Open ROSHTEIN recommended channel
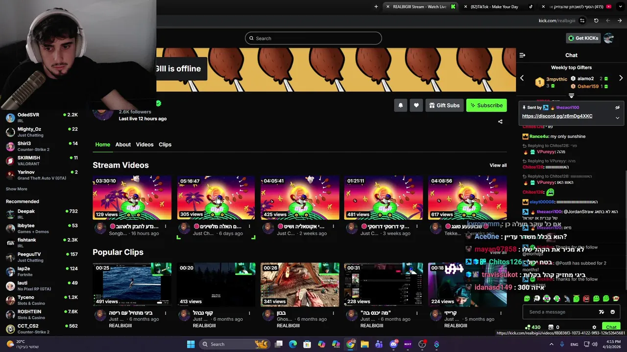The image size is (627, 352). (x=42, y=314)
